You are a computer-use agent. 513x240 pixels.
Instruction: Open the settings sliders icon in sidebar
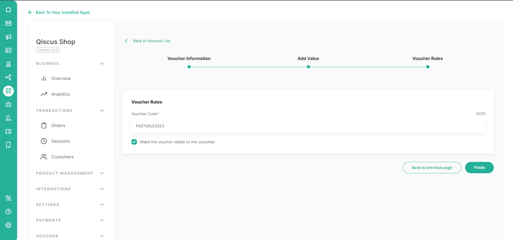(x=8, y=198)
